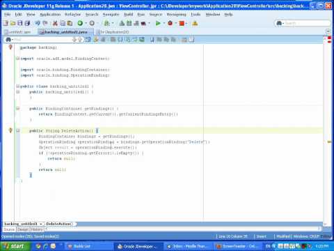Click the binoculars icon beside main search box
334x251 pixels.
[279, 23]
